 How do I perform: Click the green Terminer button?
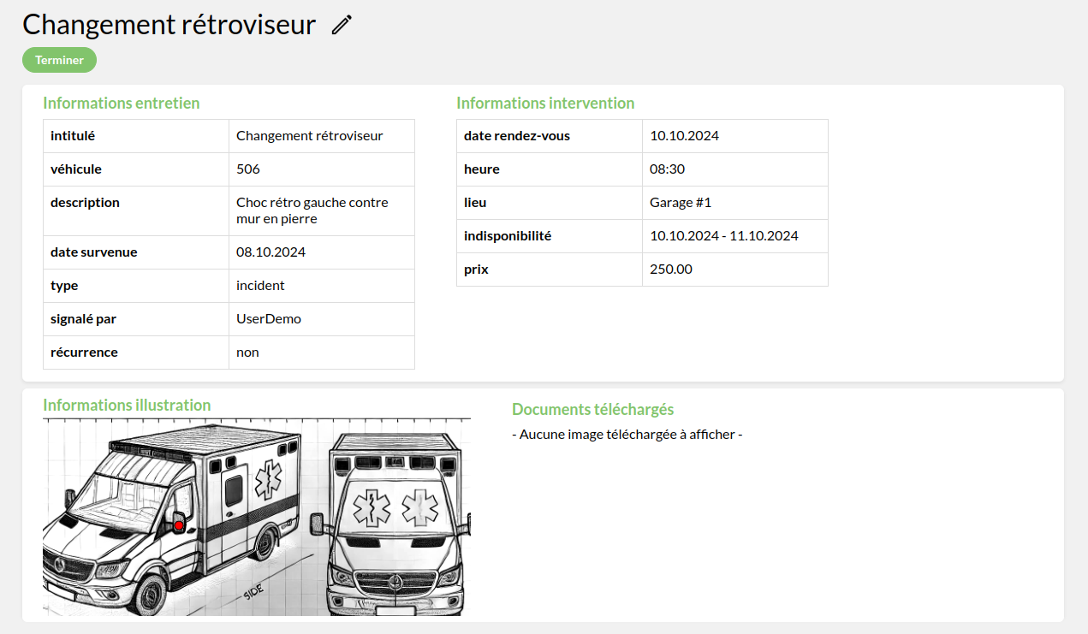click(x=59, y=60)
